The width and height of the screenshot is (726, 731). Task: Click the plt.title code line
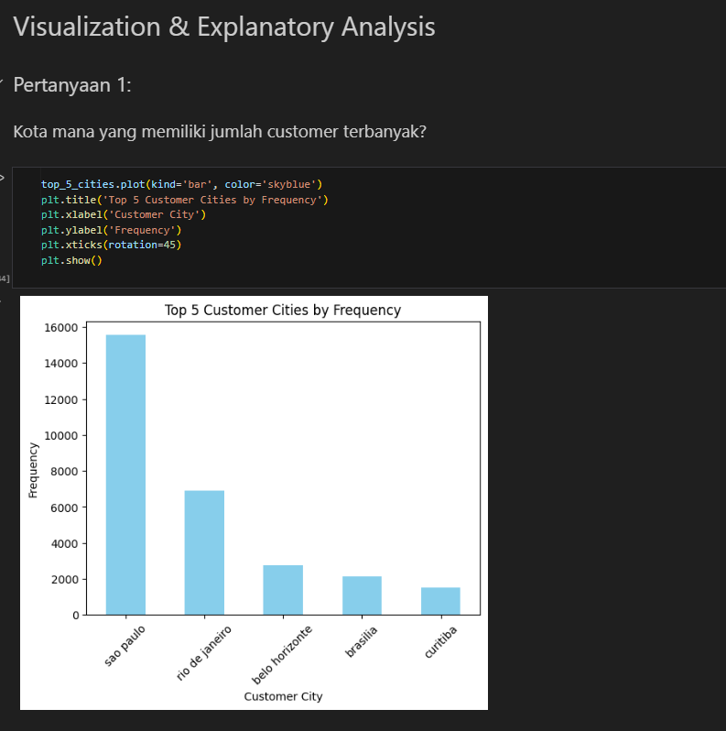click(184, 200)
